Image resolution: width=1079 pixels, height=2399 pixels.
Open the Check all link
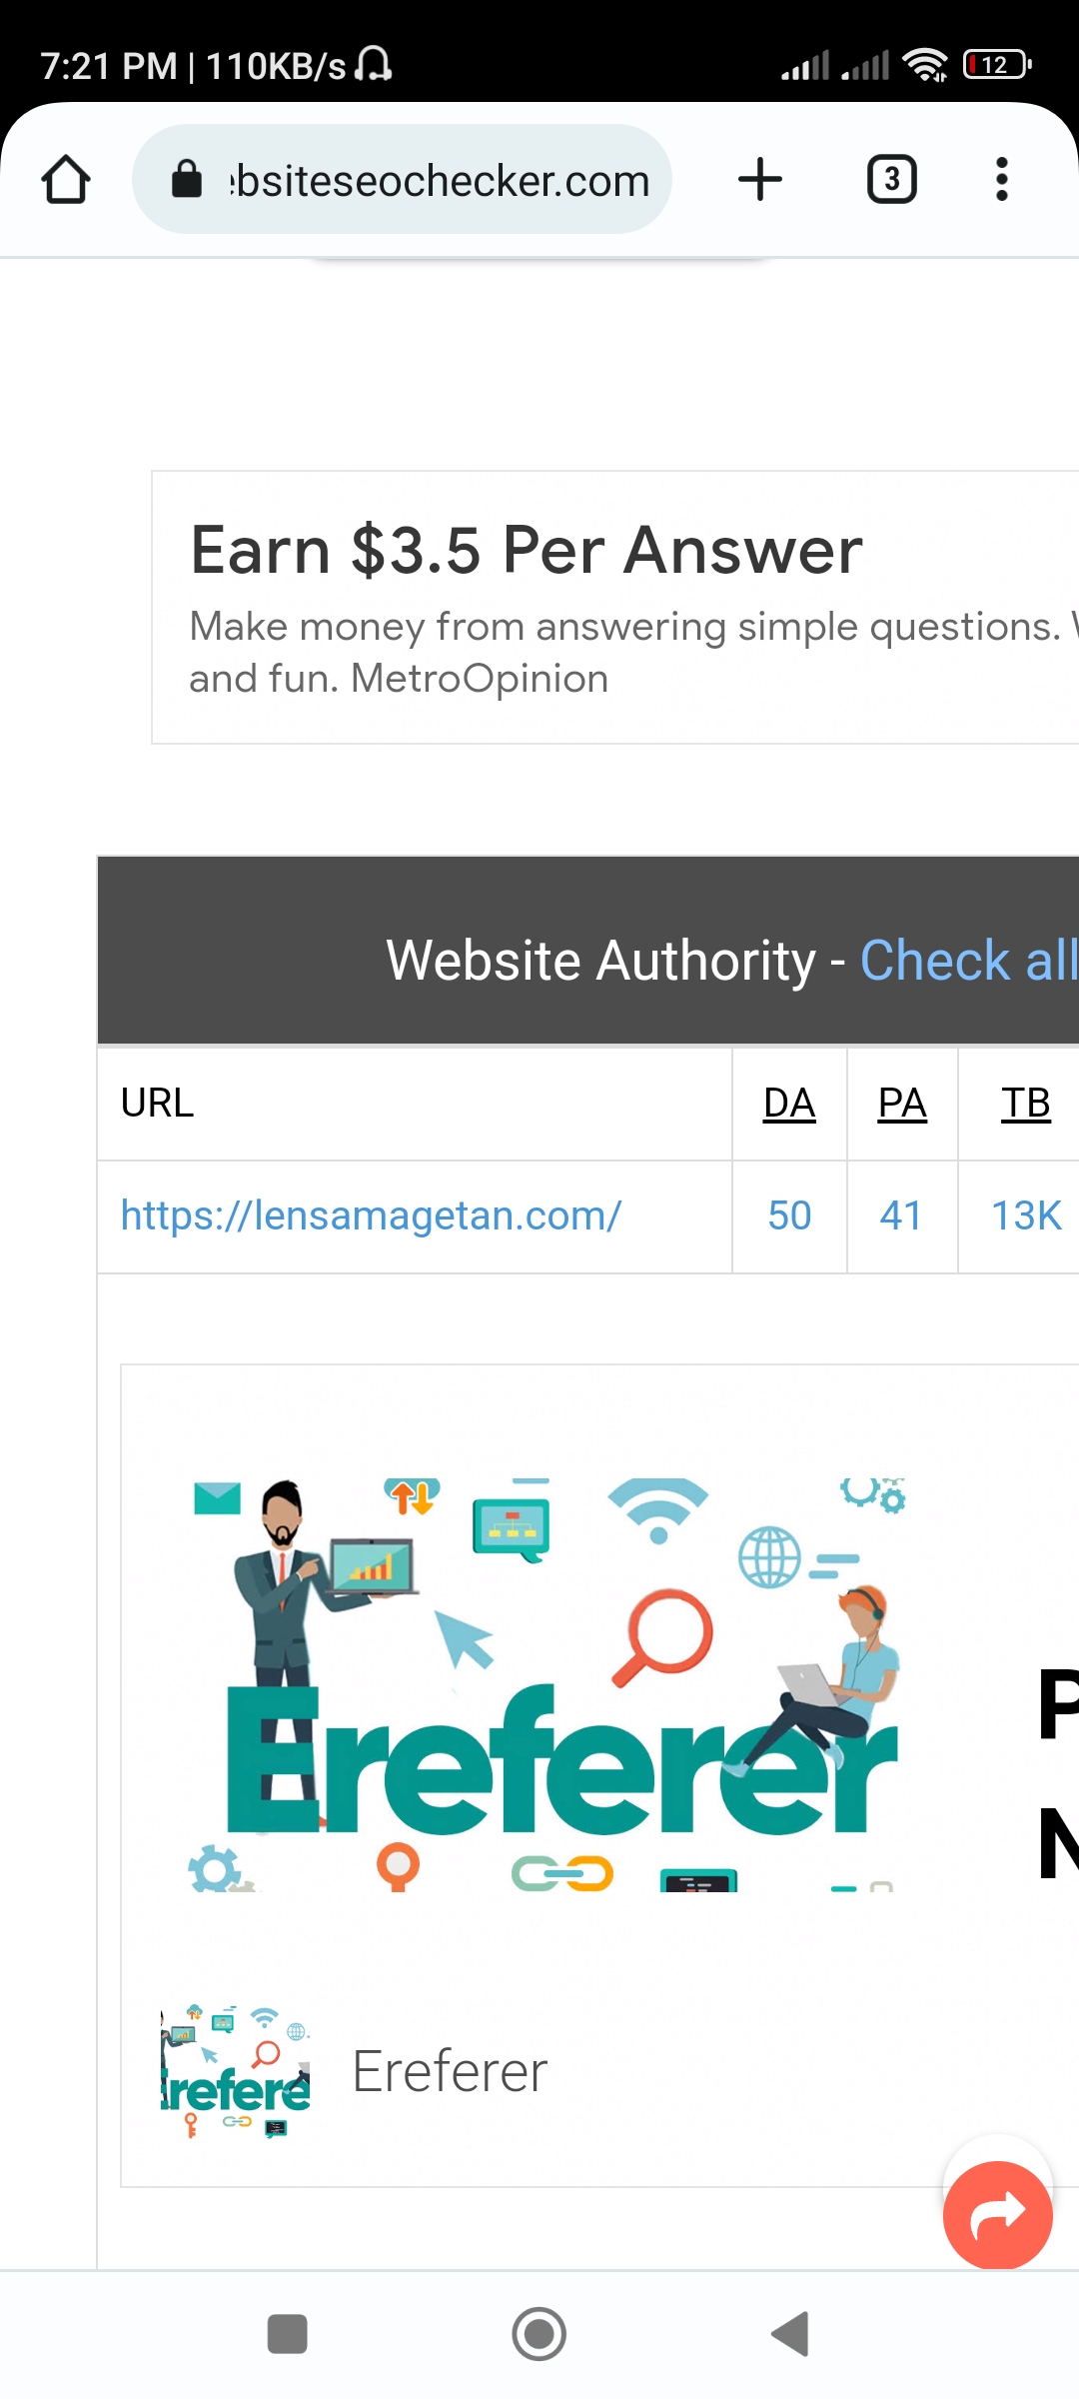coord(968,961)
